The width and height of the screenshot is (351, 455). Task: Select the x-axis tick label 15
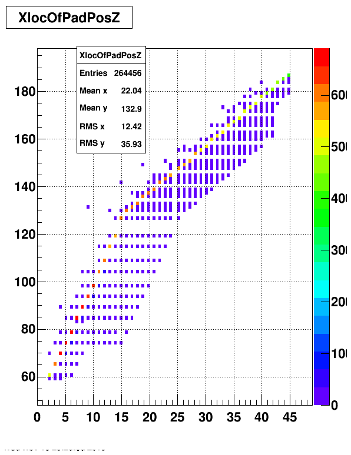(x=121, y=417)
